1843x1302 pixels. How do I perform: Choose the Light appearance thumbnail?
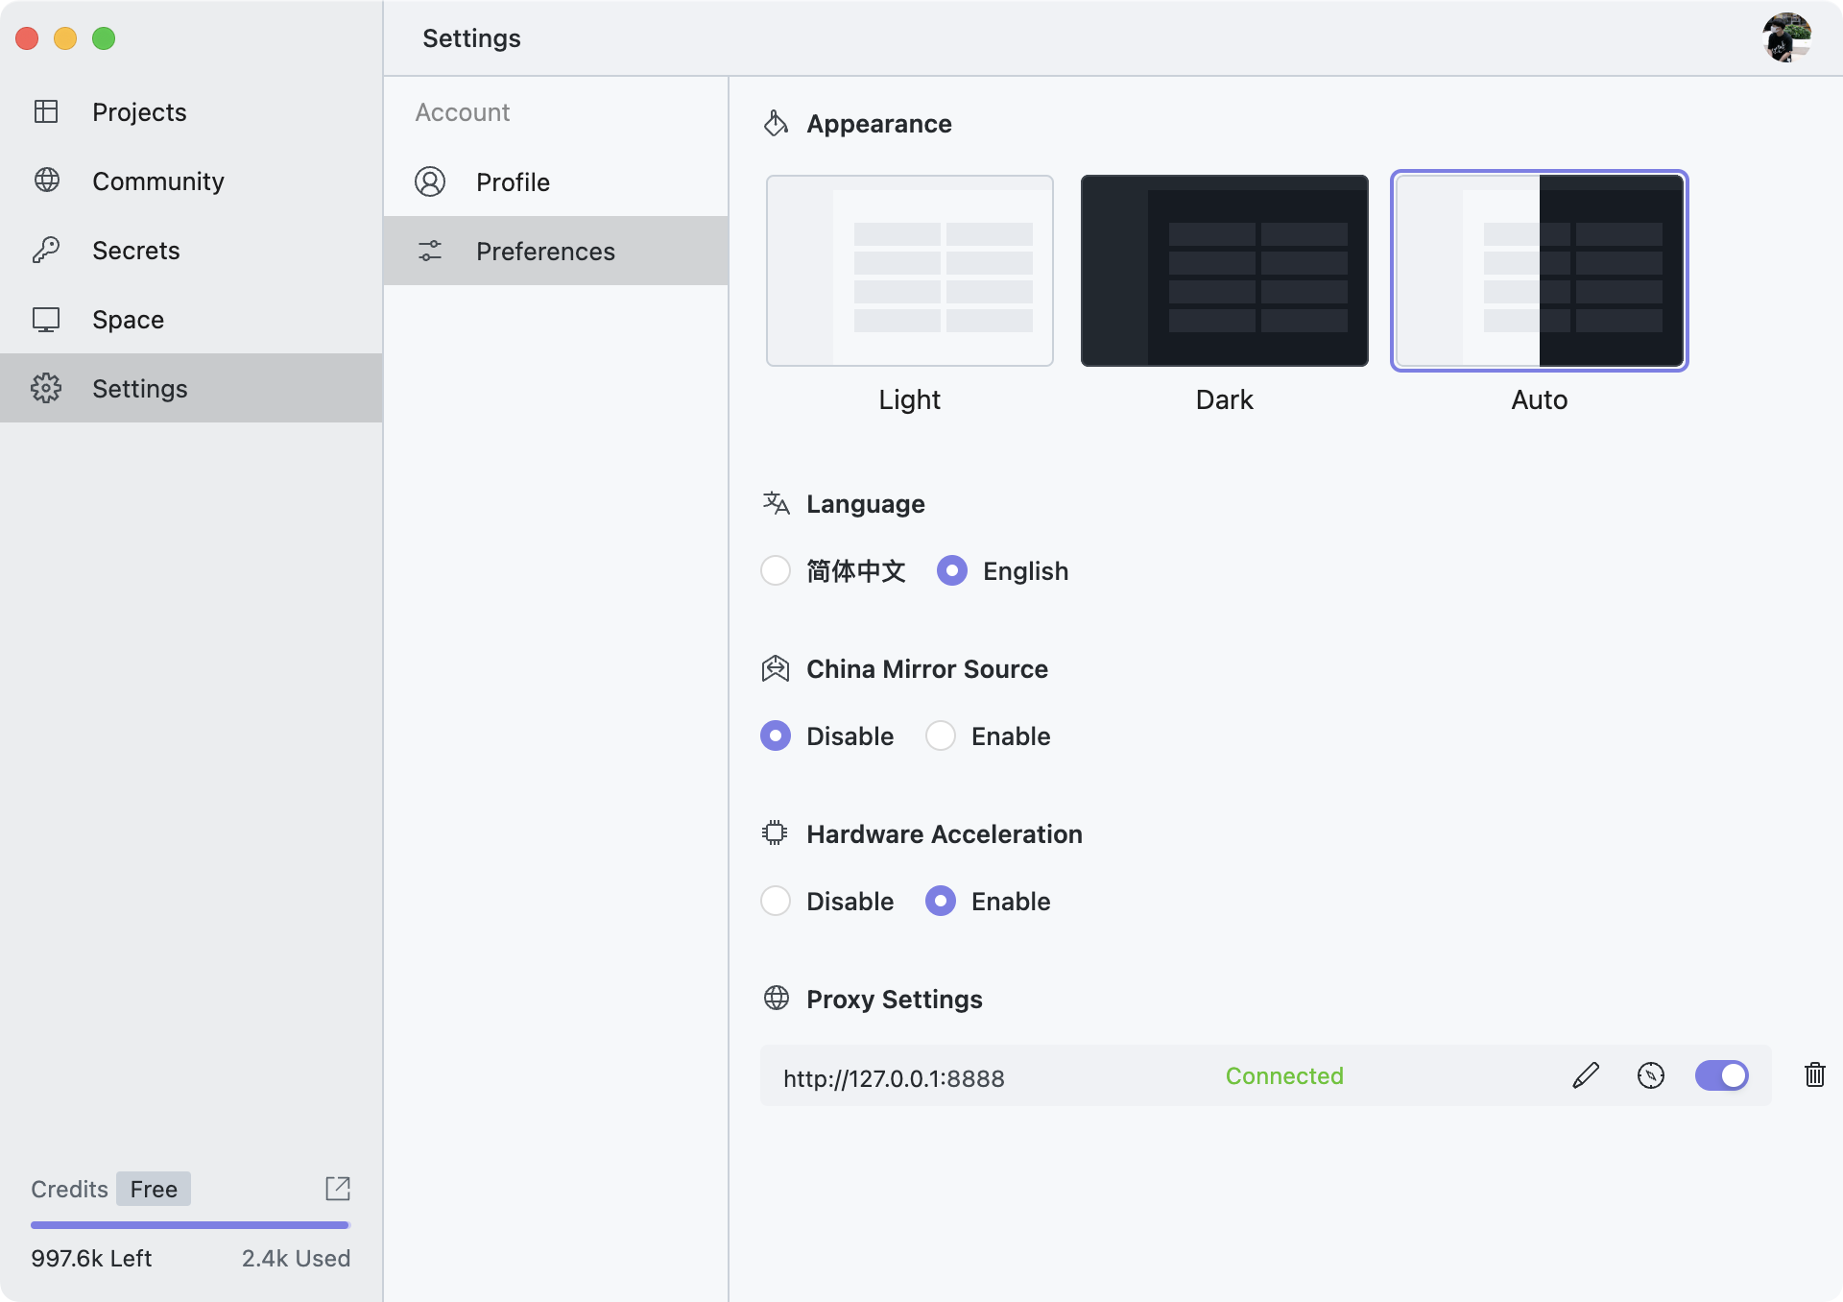(909, 271)
